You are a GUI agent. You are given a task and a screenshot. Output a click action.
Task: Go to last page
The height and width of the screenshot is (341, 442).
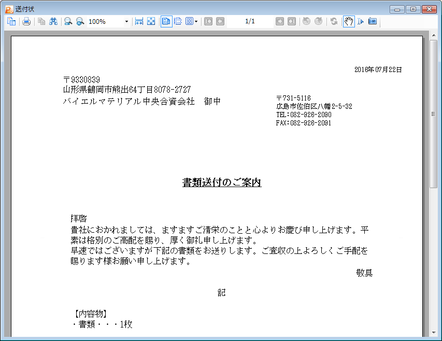click(292, 21)
